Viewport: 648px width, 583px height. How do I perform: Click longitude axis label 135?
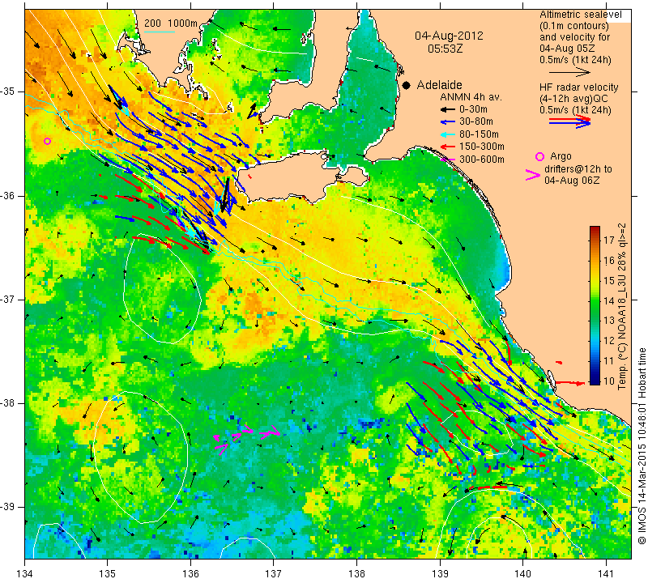tap(108, 574)
